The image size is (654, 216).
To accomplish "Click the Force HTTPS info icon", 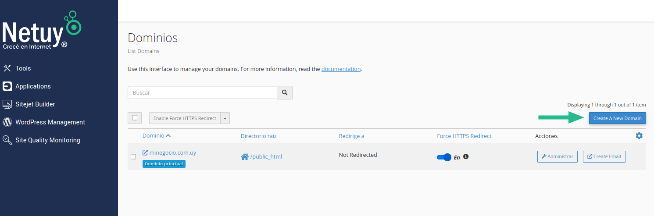I will pyautogui.click(x=466, y=156).
